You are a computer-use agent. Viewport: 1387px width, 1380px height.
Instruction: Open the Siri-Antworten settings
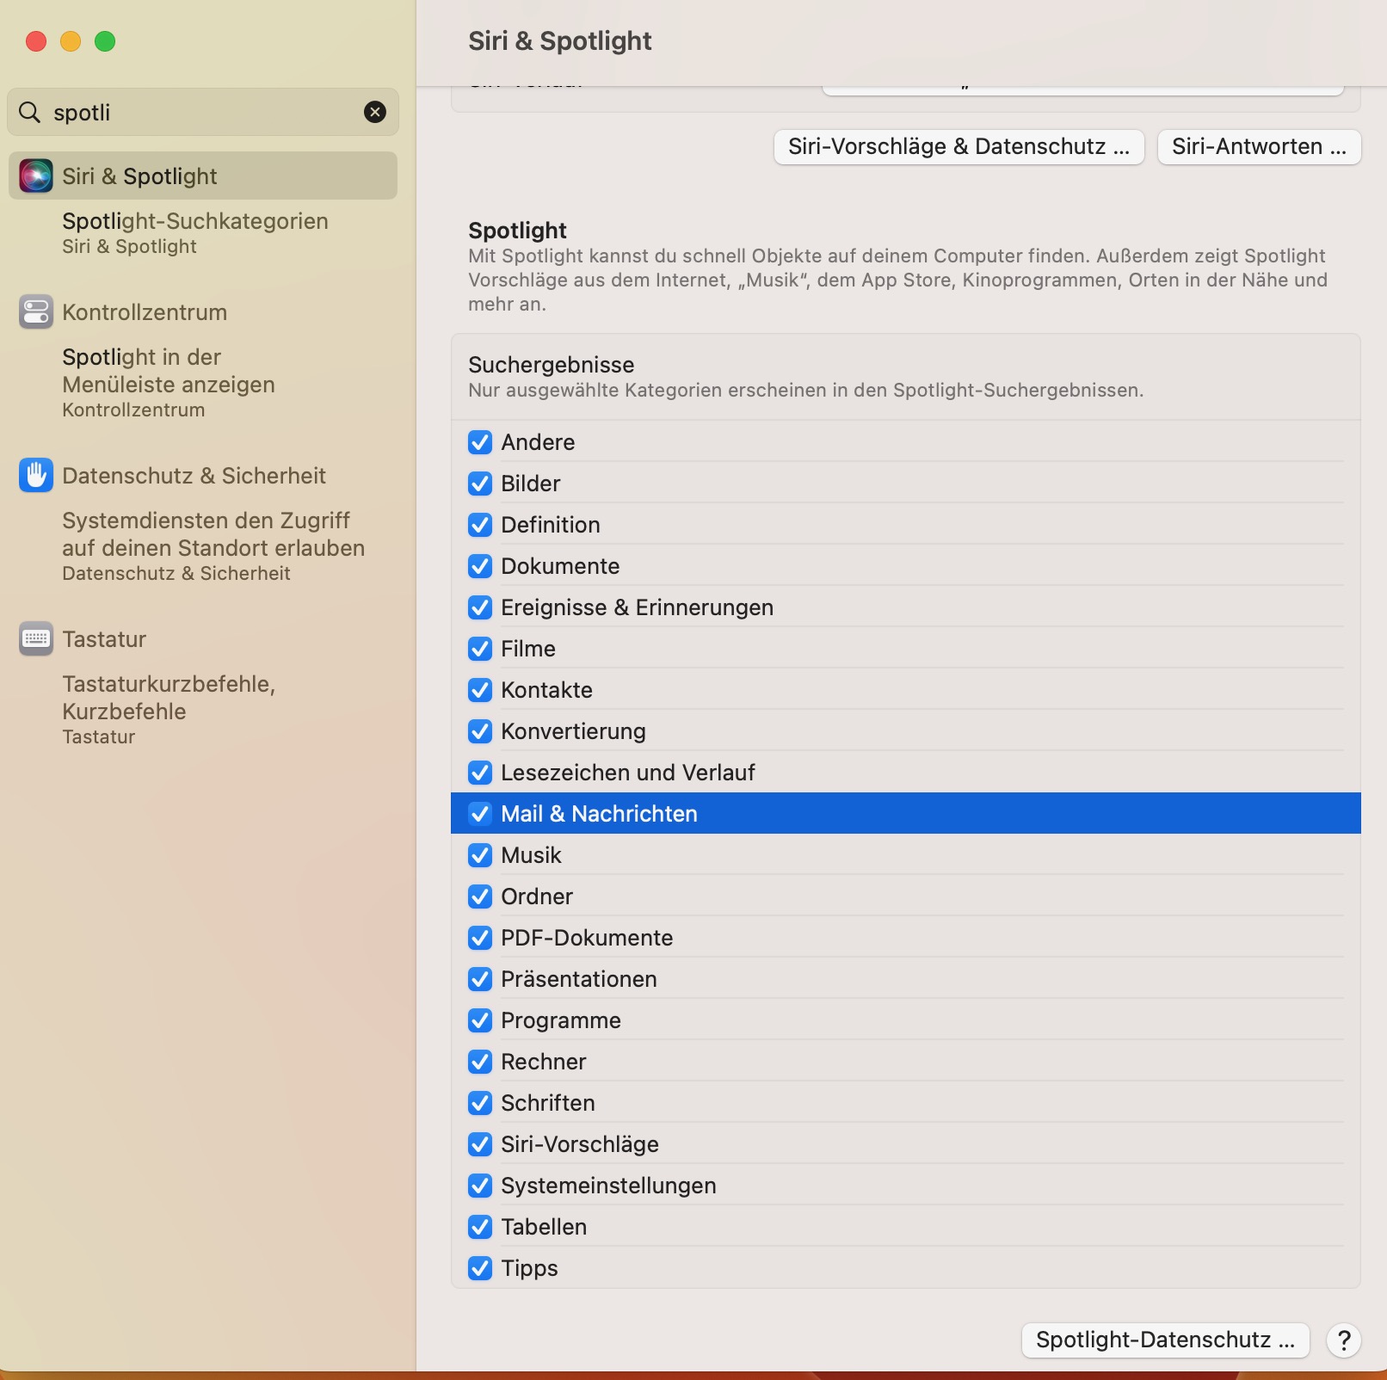click(1260, 146)
